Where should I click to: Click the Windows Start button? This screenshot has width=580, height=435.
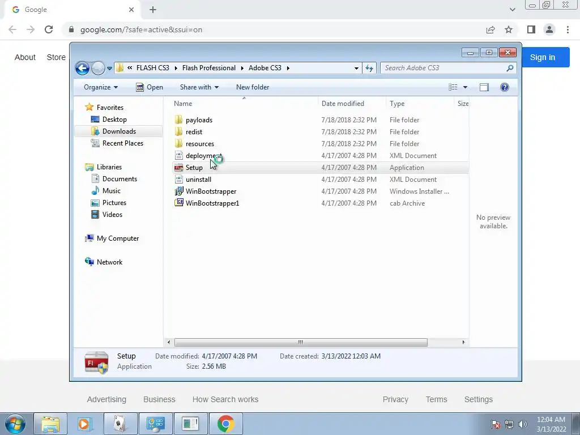15,424
